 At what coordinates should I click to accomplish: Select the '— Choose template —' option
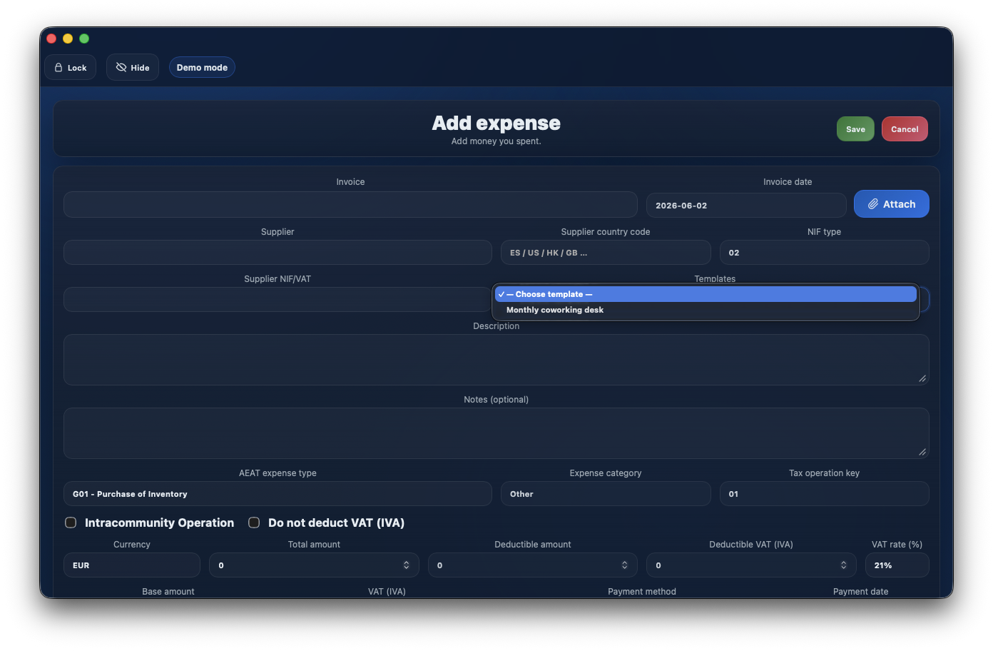pyautogui.click(x=706, y=294)
